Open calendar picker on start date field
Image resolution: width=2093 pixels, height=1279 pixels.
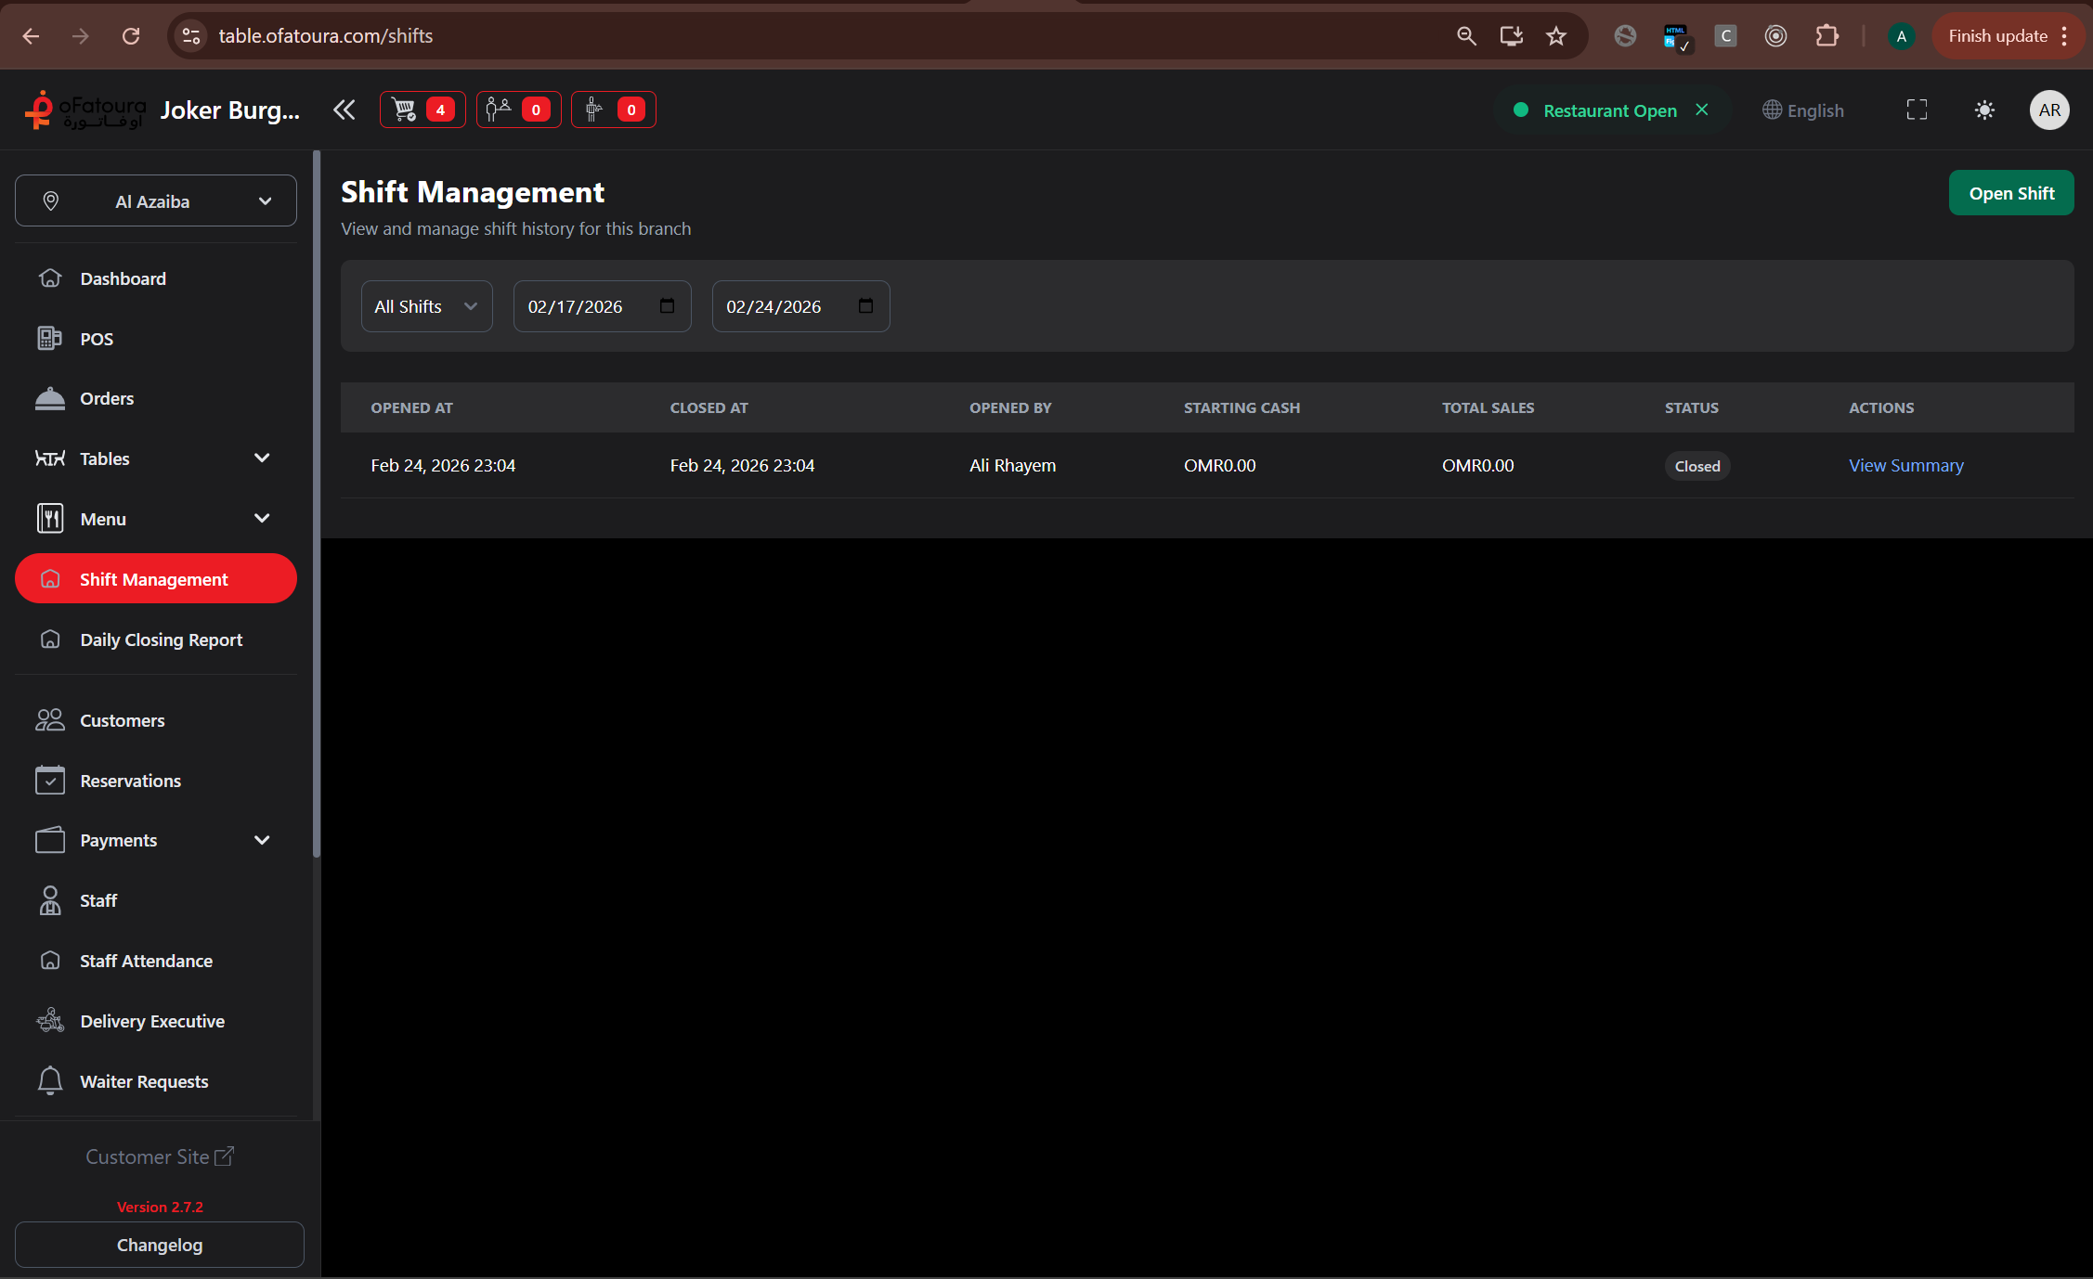667,306
